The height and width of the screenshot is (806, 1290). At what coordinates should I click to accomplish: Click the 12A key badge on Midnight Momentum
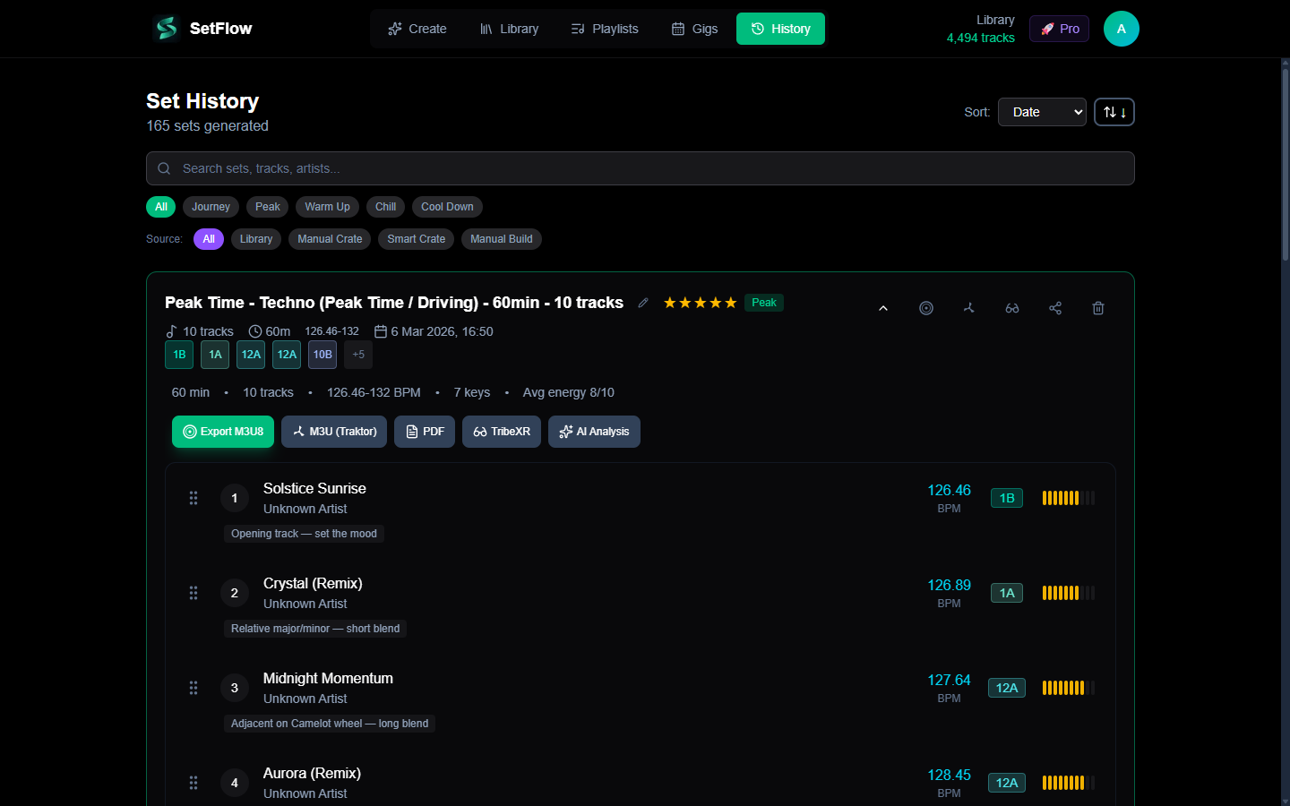click(x=1007, y=688)
